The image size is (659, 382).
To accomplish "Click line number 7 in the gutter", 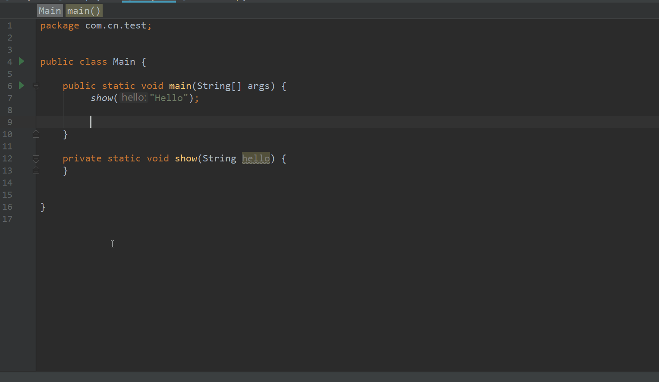I will pyautogui.click(x=10, y=98).
